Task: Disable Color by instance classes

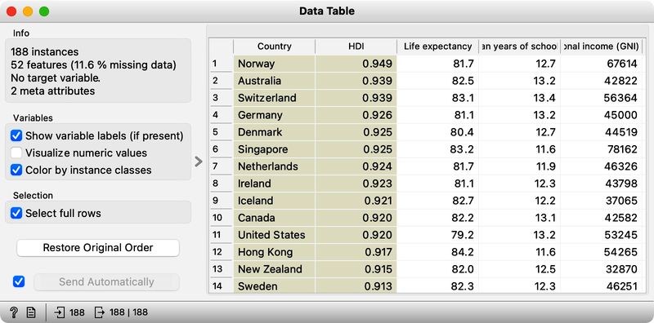Action: point(16,170)
